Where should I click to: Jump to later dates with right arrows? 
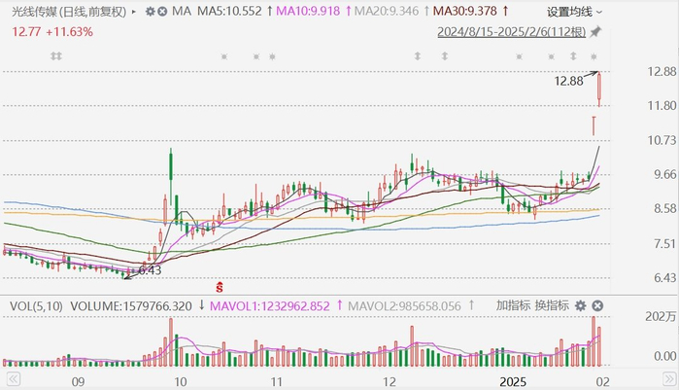[x=668, y=379]
